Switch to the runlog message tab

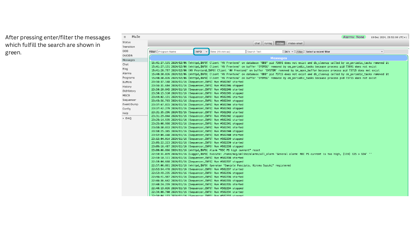268,43
